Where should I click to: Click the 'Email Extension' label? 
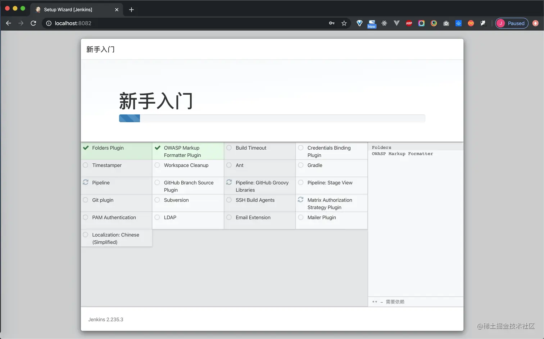pyautogui.click(x=253, y=217)
